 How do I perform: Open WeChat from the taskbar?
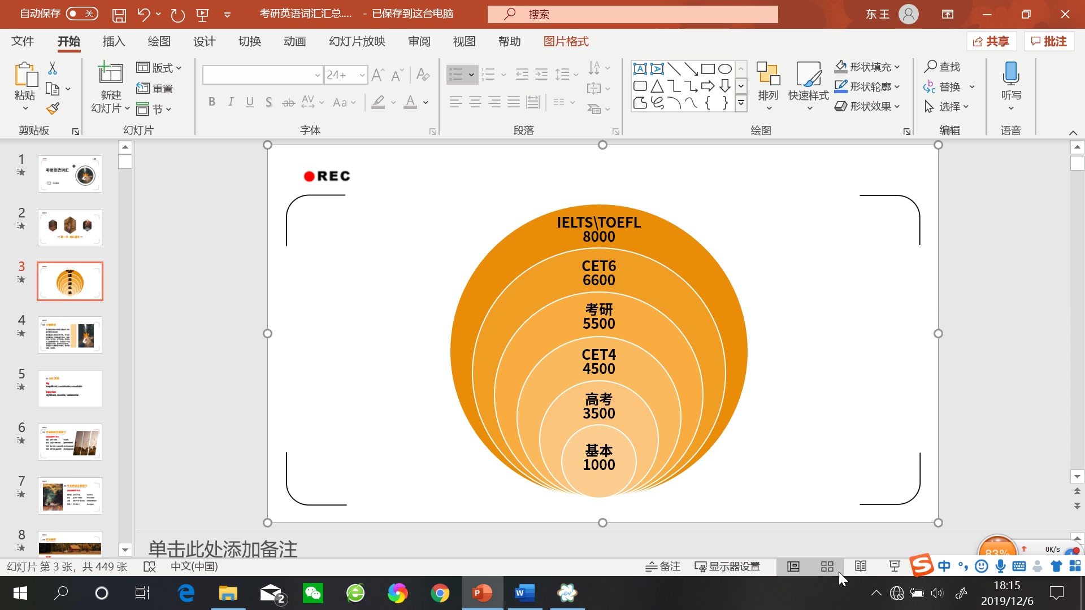pyautogui.click(x=313, y=593)
